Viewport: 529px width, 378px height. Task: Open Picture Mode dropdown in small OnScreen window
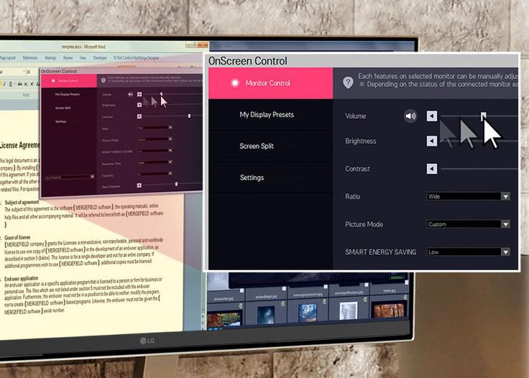point(155,139)
